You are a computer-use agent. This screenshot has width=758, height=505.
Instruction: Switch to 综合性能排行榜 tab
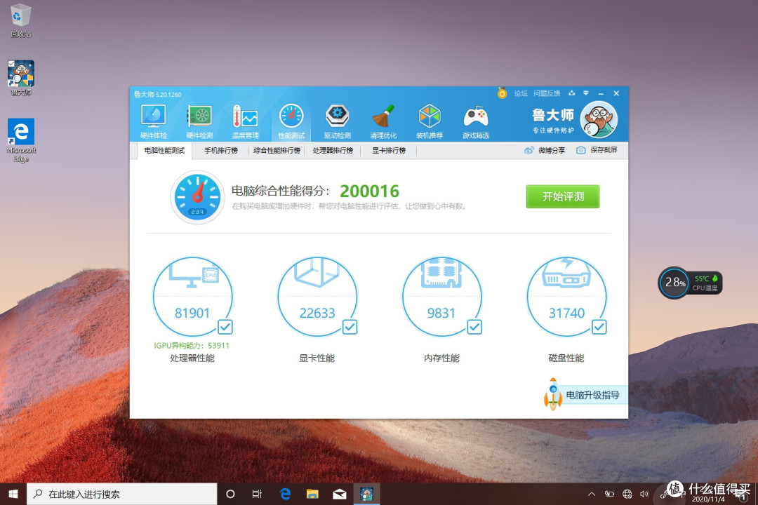277,150
